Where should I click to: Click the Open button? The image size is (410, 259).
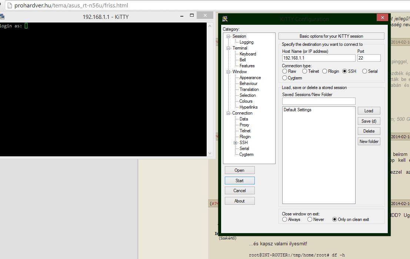click(x=240, y=170)
